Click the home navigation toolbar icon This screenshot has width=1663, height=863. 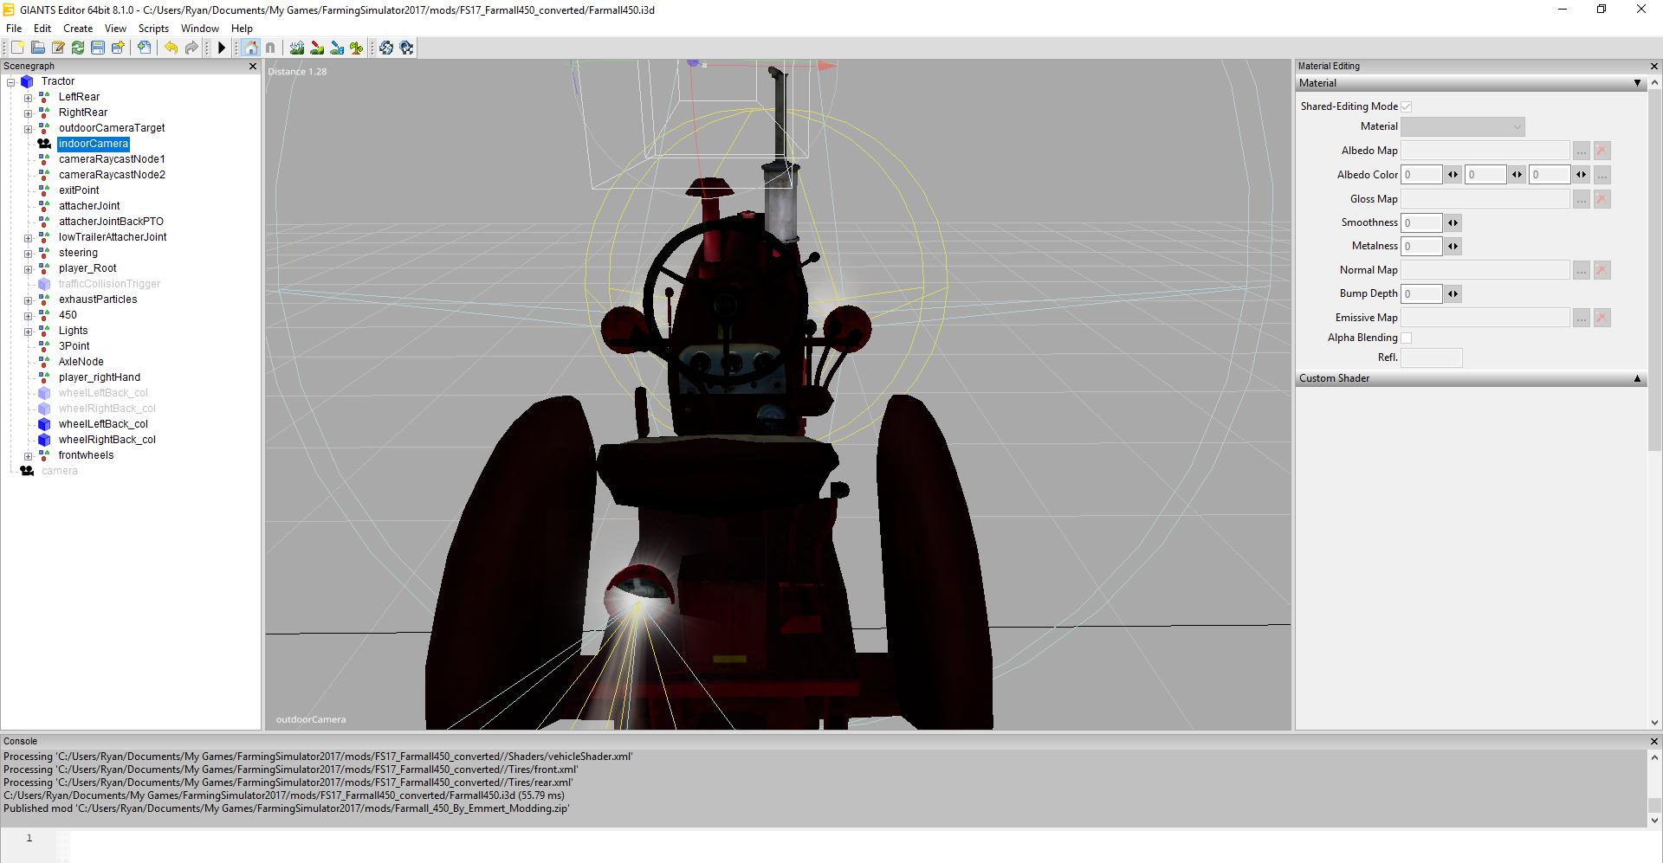pyautogui.click(x=250, y=48)
